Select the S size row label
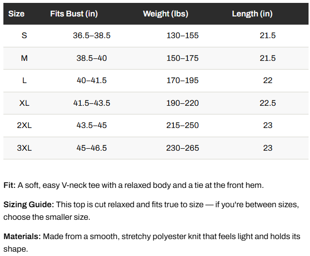The width and height of the screenshot is (310, 256). pos(24,35)
